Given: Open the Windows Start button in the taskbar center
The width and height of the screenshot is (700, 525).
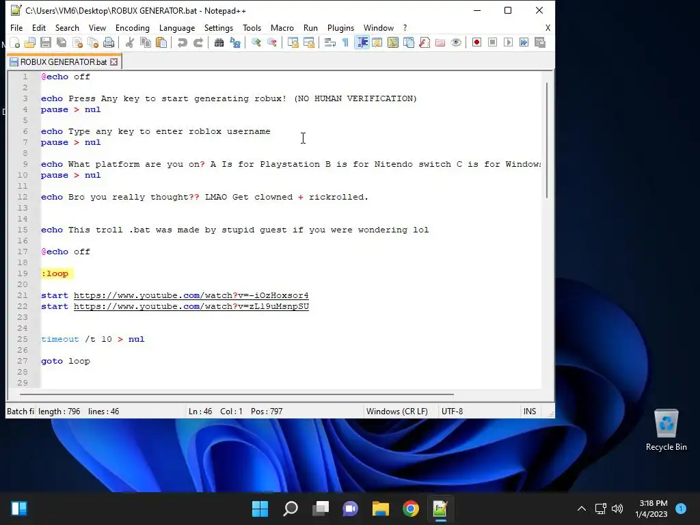Looking at the screenshot, I should click(260, 509).
